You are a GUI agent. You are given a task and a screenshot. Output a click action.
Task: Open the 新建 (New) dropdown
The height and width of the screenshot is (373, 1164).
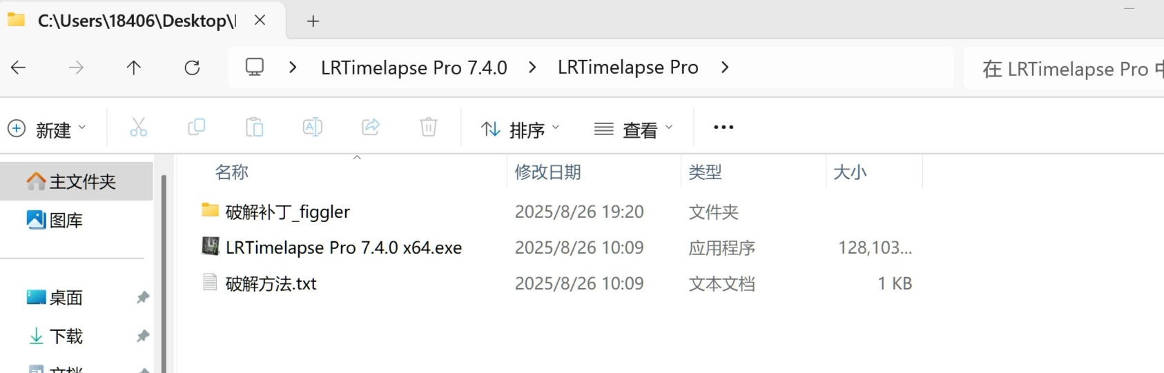(x=47, y=129)
